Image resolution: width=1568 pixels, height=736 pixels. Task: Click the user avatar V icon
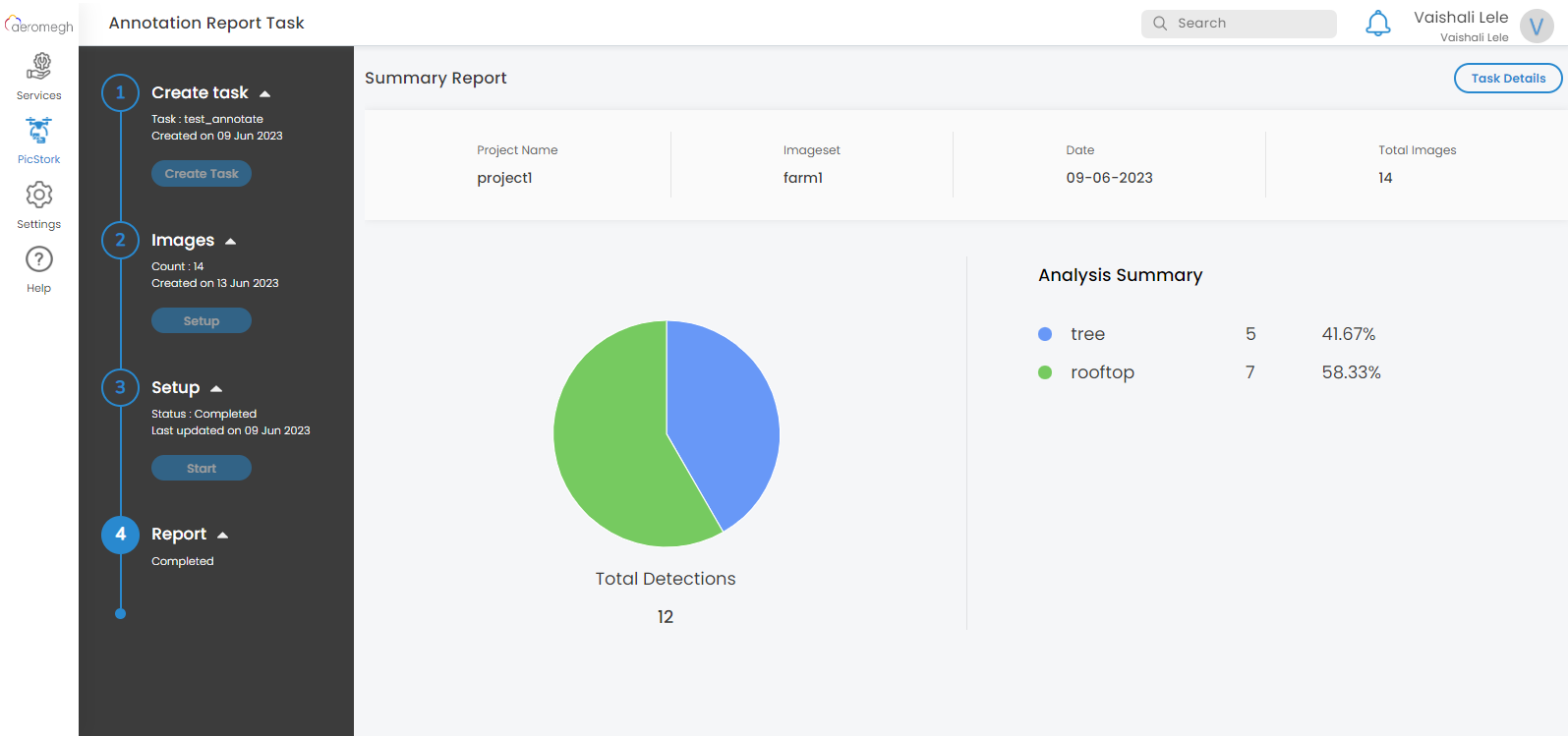tap(1537, 27)
